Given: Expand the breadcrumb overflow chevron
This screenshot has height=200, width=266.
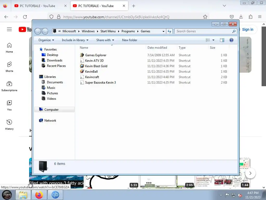Looking at the screenshot, I should pos(59,31).
